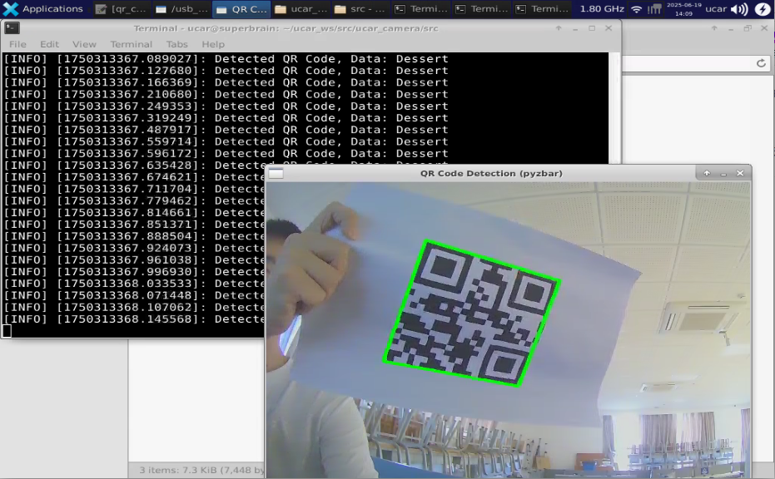Screen dimensions: 775x479
Task: Open the ucar user menu
Action: click(715, 9)
